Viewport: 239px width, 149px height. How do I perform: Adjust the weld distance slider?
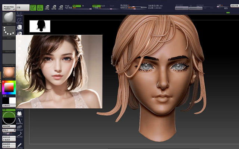pos(9,133)
